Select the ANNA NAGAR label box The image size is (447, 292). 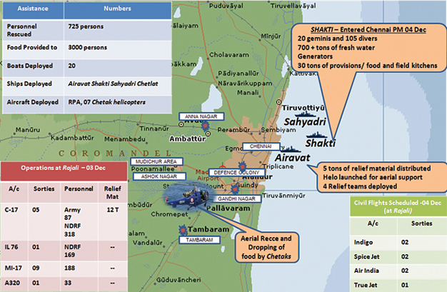(x=201, y=116)
